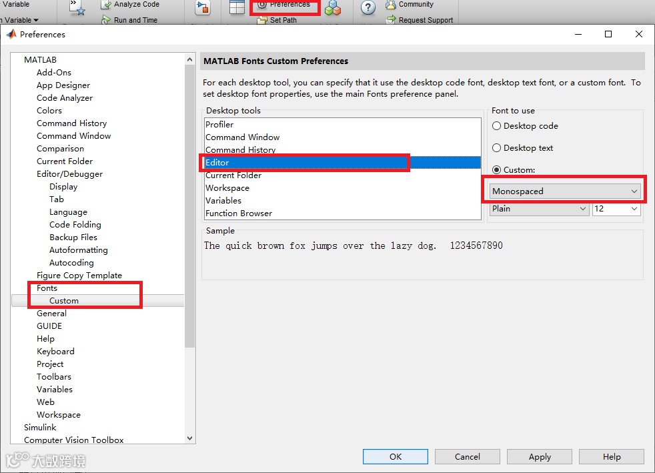655x473 pixels.
Task: Open Command Window in the preferences tree
Action: [x=73, y=136]
